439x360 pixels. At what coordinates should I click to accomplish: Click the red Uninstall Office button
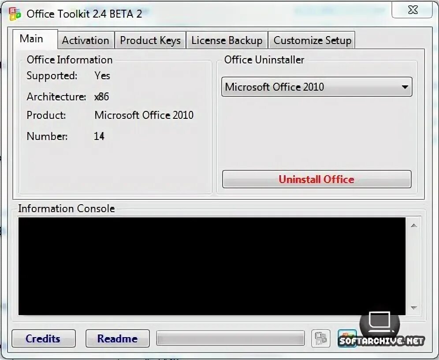click(316, 179)
